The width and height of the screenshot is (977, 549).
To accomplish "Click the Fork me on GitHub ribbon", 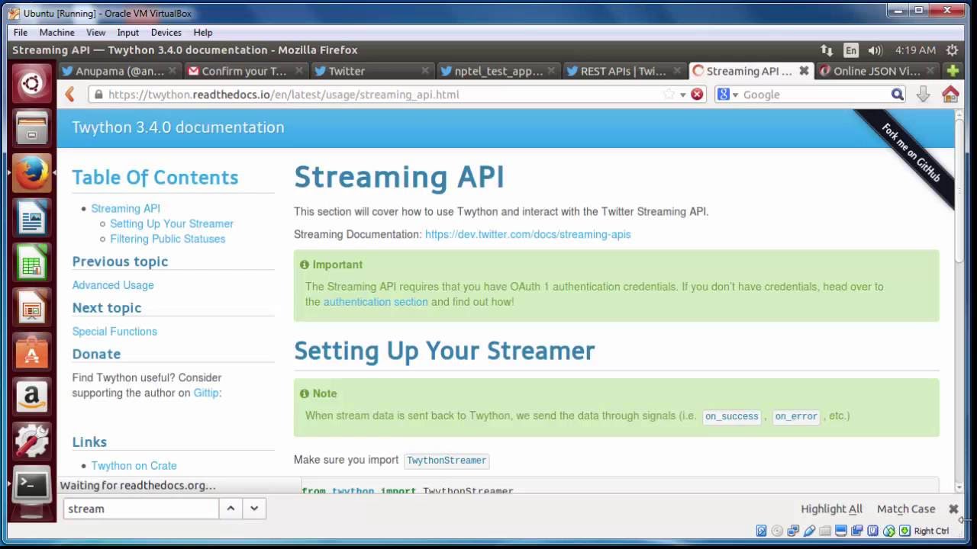I will click(x=911, y=152).
